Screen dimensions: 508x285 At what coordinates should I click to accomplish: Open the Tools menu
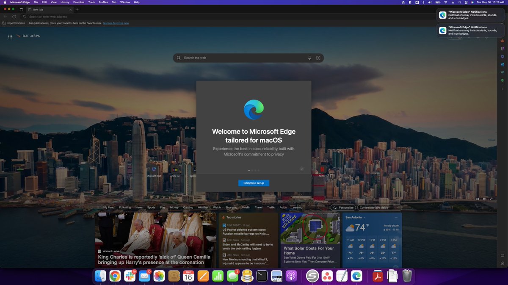coord(91,2)
